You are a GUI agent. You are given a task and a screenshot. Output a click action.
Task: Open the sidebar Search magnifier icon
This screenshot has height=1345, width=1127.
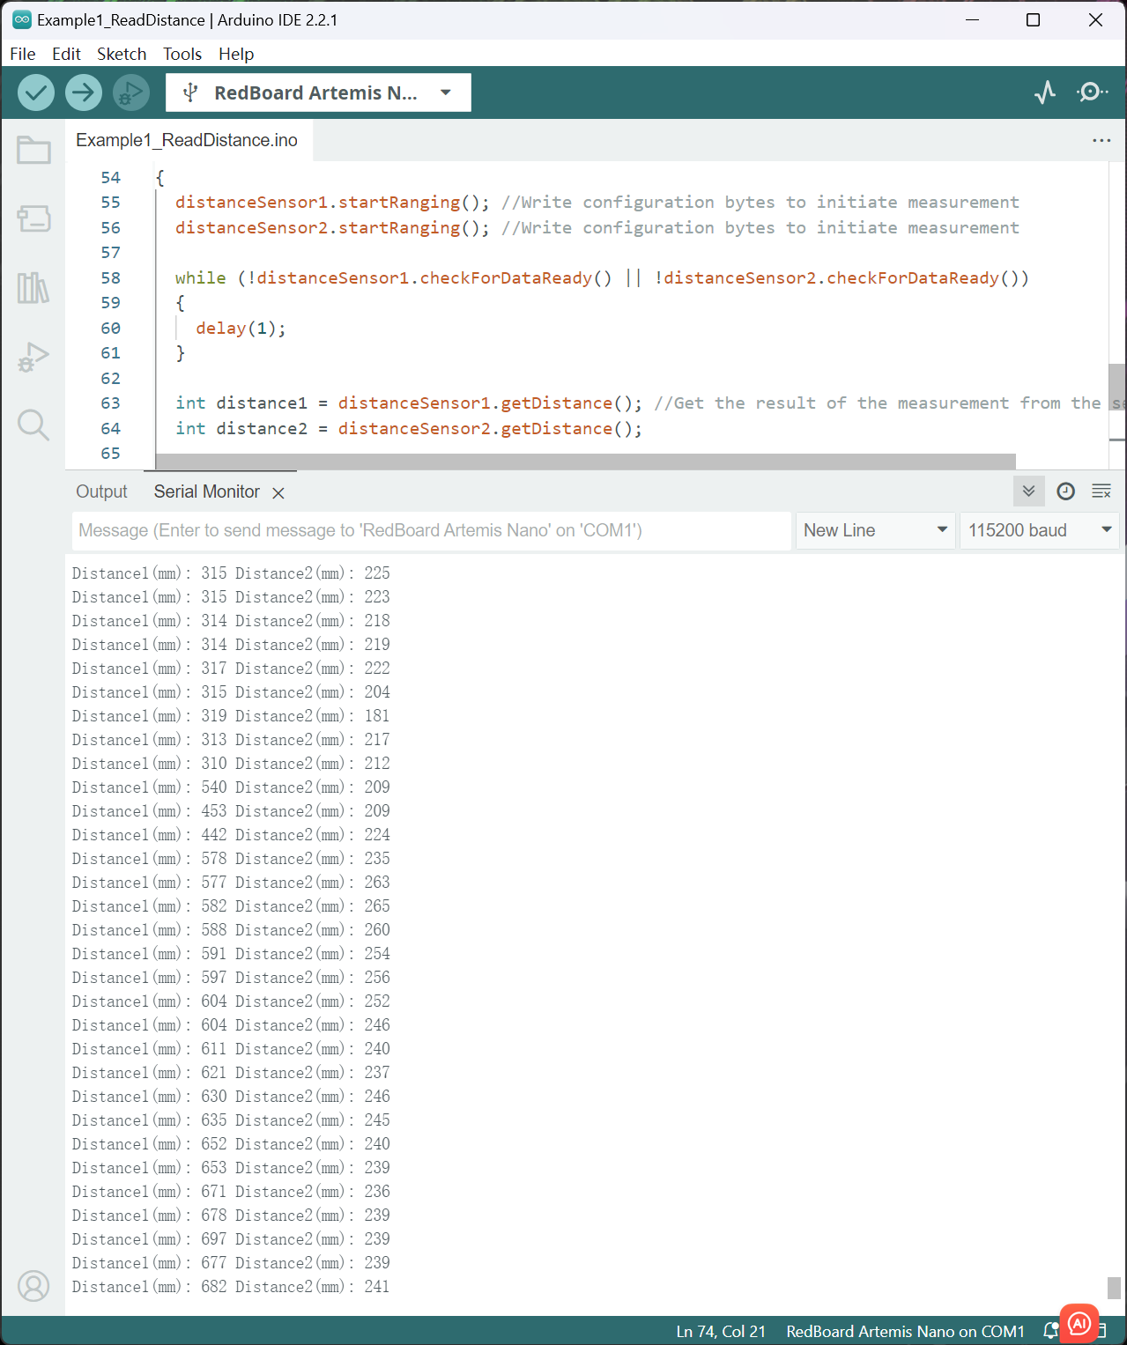(x=33, y=425)
